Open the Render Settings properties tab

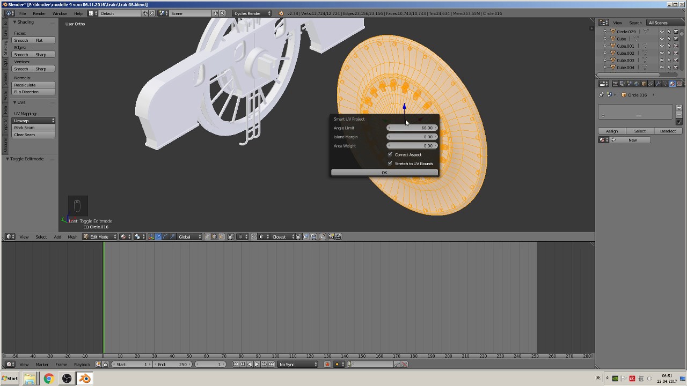pyautogui.click(x=615, y=84)
